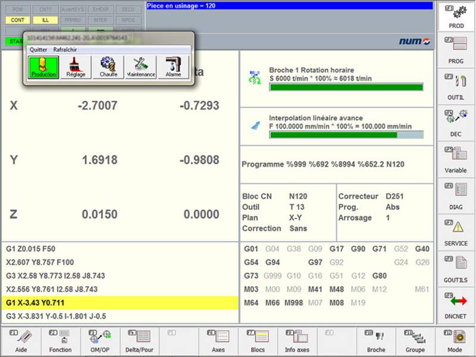Open the Broche spindle softkey menu
Screen dimensions: 476x357
click(x=375, y=340)
